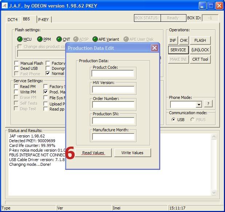The height and width of the screenshot is (212, 225).
Task: Click the status log scroll down arrow
Action: tap(214, 192)
